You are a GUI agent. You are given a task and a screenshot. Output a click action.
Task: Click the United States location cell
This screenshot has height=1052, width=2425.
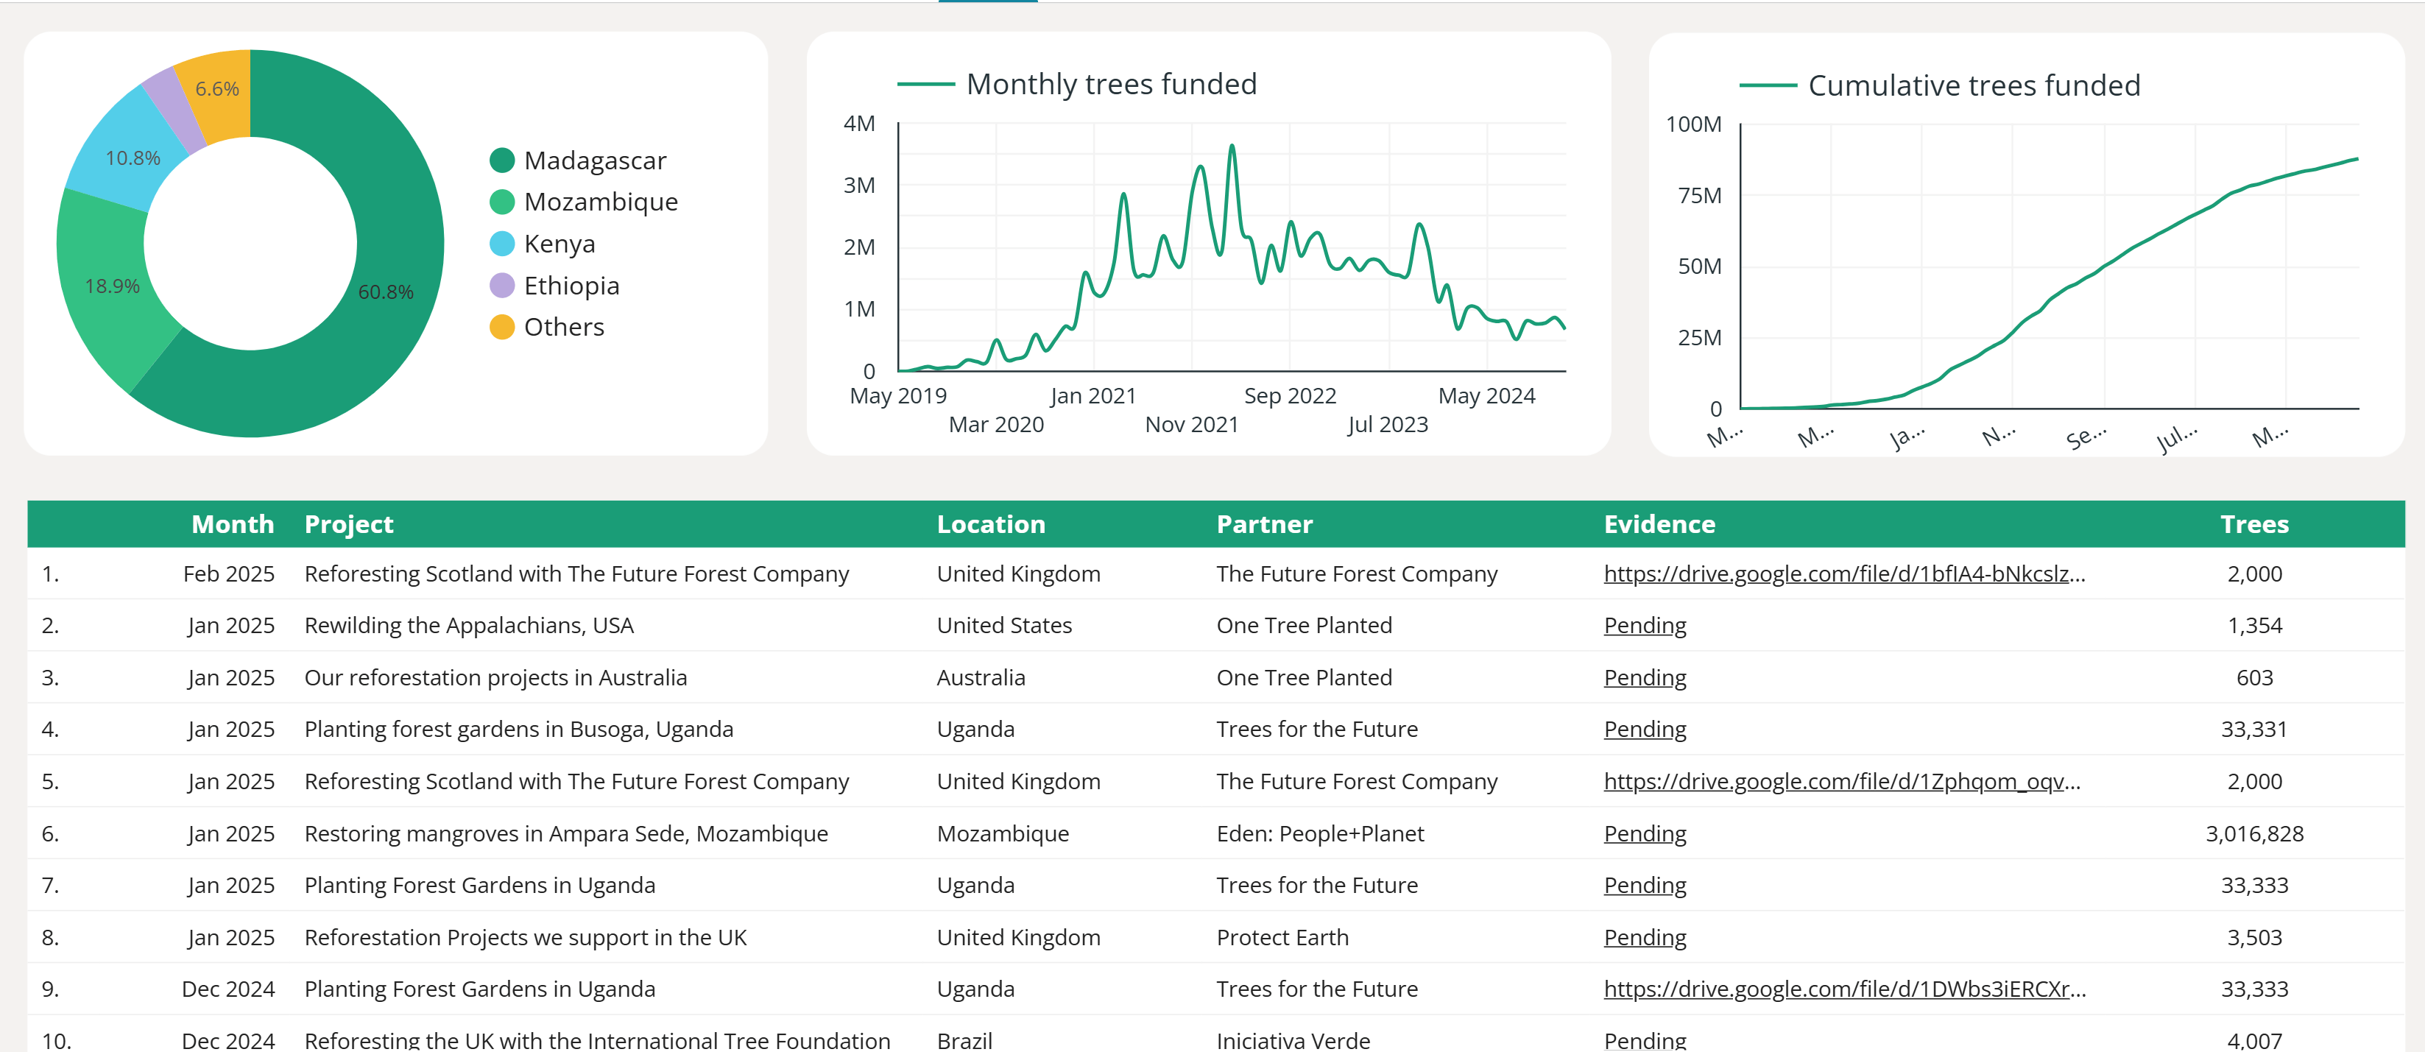tap(1004, 626)
